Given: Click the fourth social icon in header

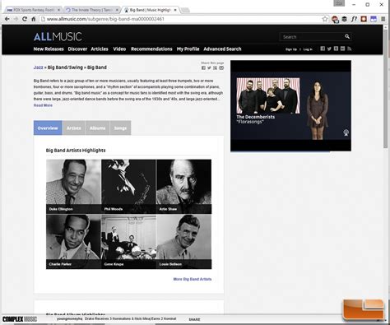Looking at the screenshot, I should click(342, 49).
